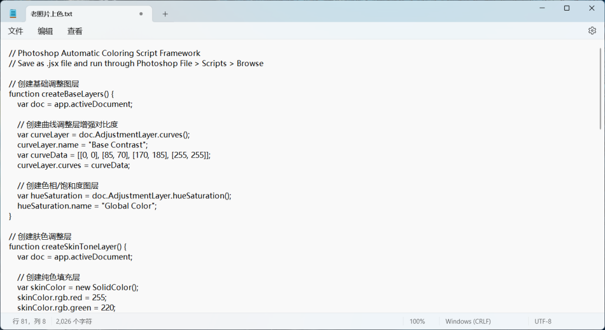
Task: Select the 老照片上色.txt tab
Action: (x=67, y=14)
